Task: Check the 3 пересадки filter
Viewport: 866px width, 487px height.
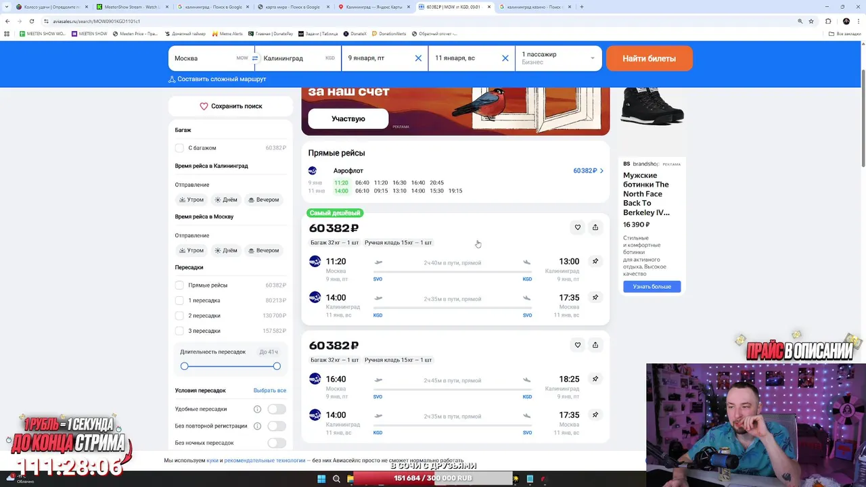Action: [179, 331]
